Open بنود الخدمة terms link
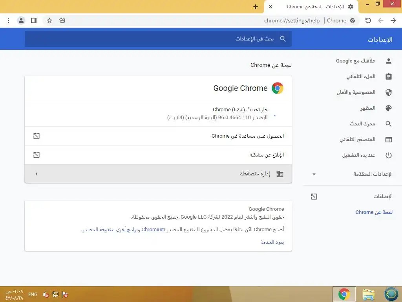 pos(272,242)
